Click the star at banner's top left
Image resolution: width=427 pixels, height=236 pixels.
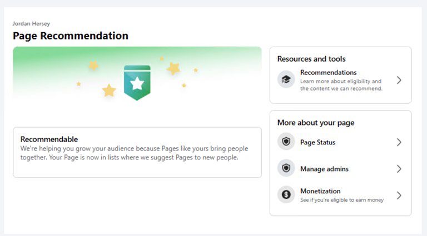[x=93, y=66]
